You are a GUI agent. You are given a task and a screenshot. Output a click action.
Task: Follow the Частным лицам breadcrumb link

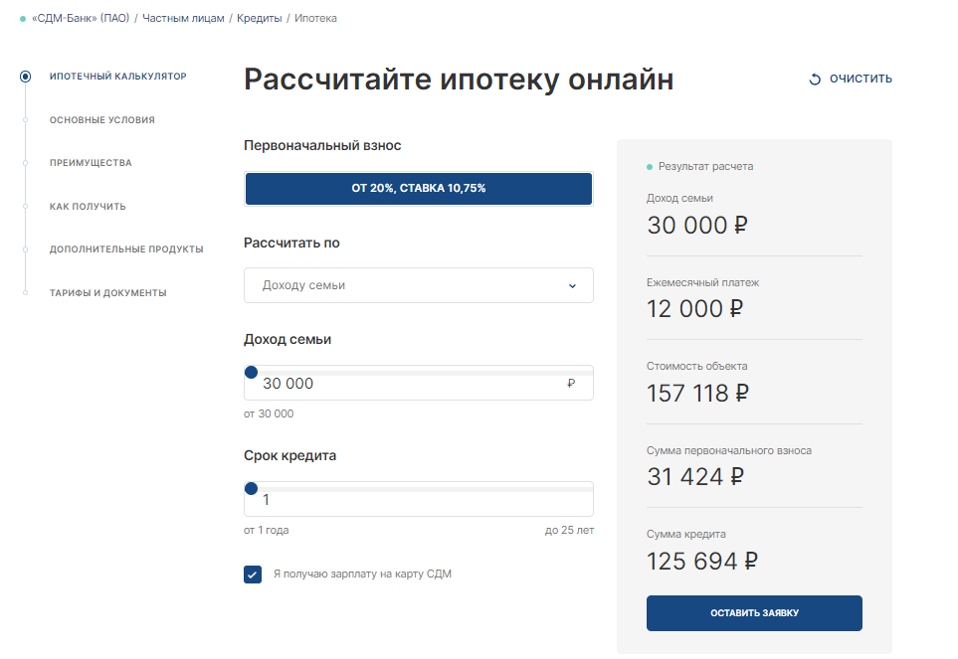pos(183,19)
